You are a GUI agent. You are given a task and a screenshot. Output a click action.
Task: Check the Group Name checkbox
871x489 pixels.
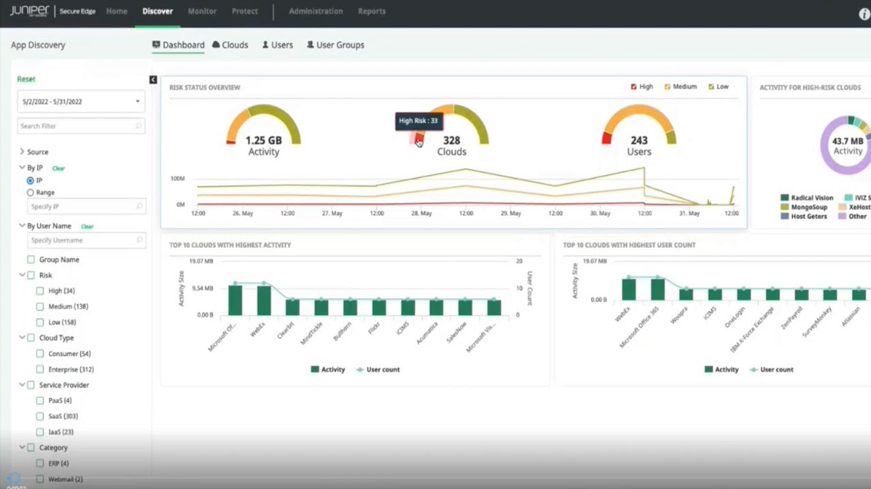(31, 259)
